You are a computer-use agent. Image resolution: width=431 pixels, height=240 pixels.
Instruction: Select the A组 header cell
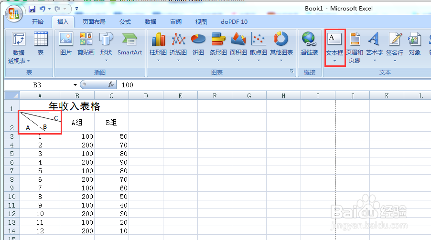[77, 122]
